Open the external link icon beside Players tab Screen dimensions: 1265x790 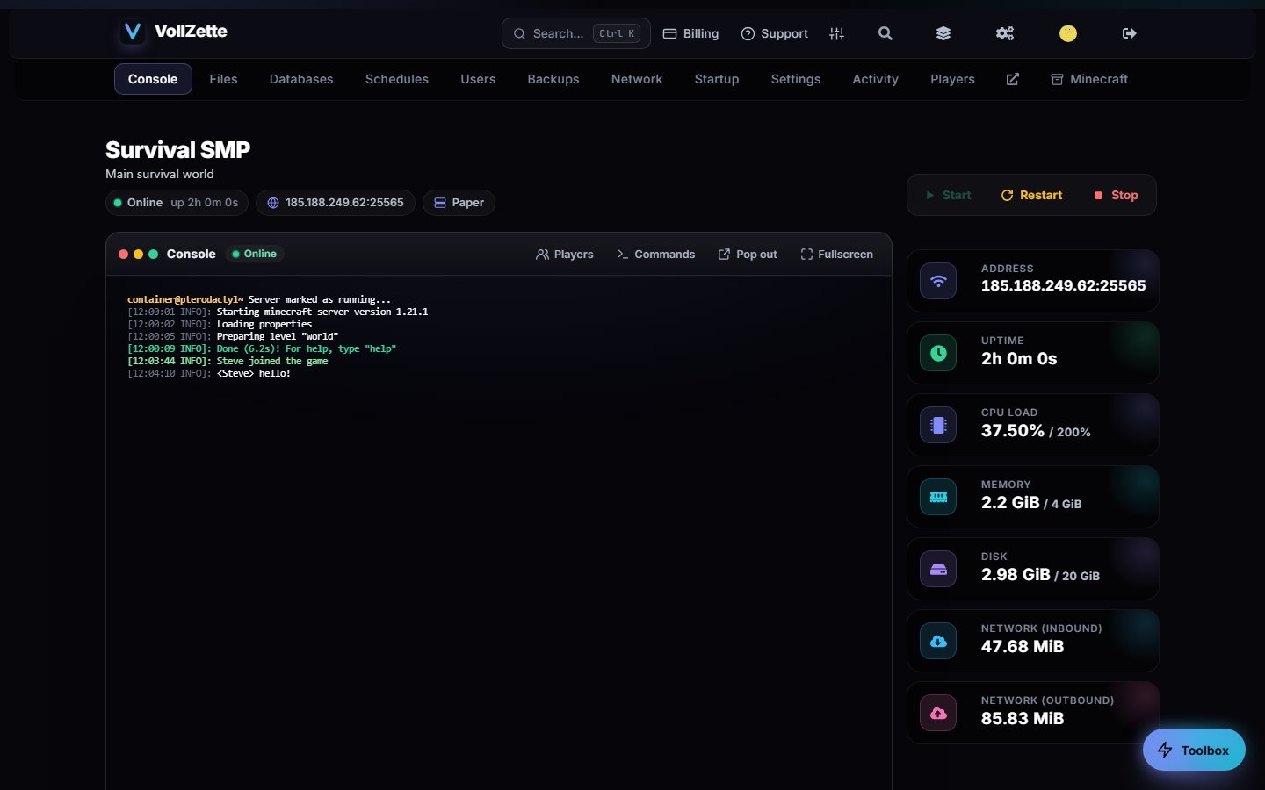(x=1013, y=79)
